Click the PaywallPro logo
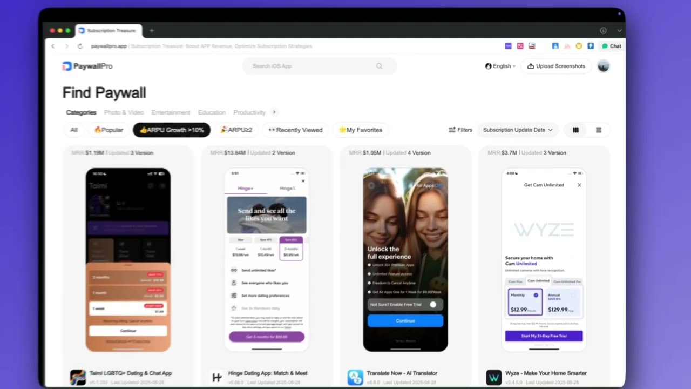 [87, 66]
